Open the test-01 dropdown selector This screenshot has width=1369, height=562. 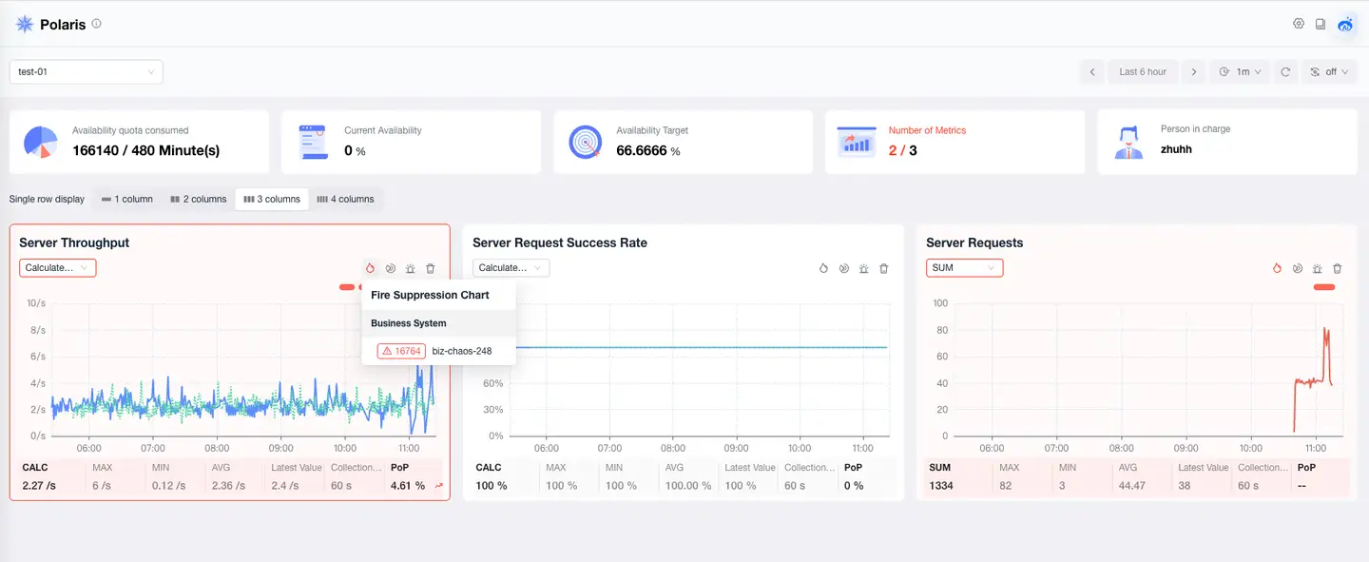click(x=87, y=72)
